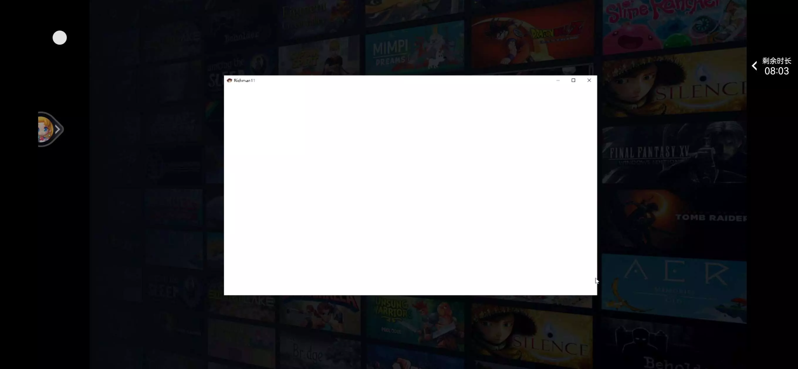798x369 pixels.
Task: Click the cartoon girl avatar icon
Action: 45,129
